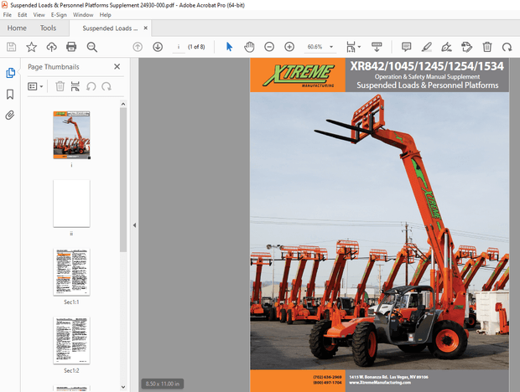Open fit page options dropdown arrow

[x=359, y=47]
